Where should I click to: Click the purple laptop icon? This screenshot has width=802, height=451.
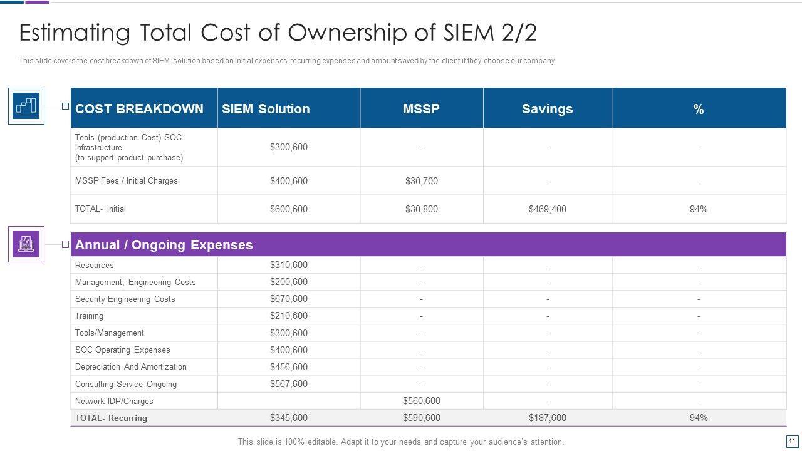coord(26,244)
